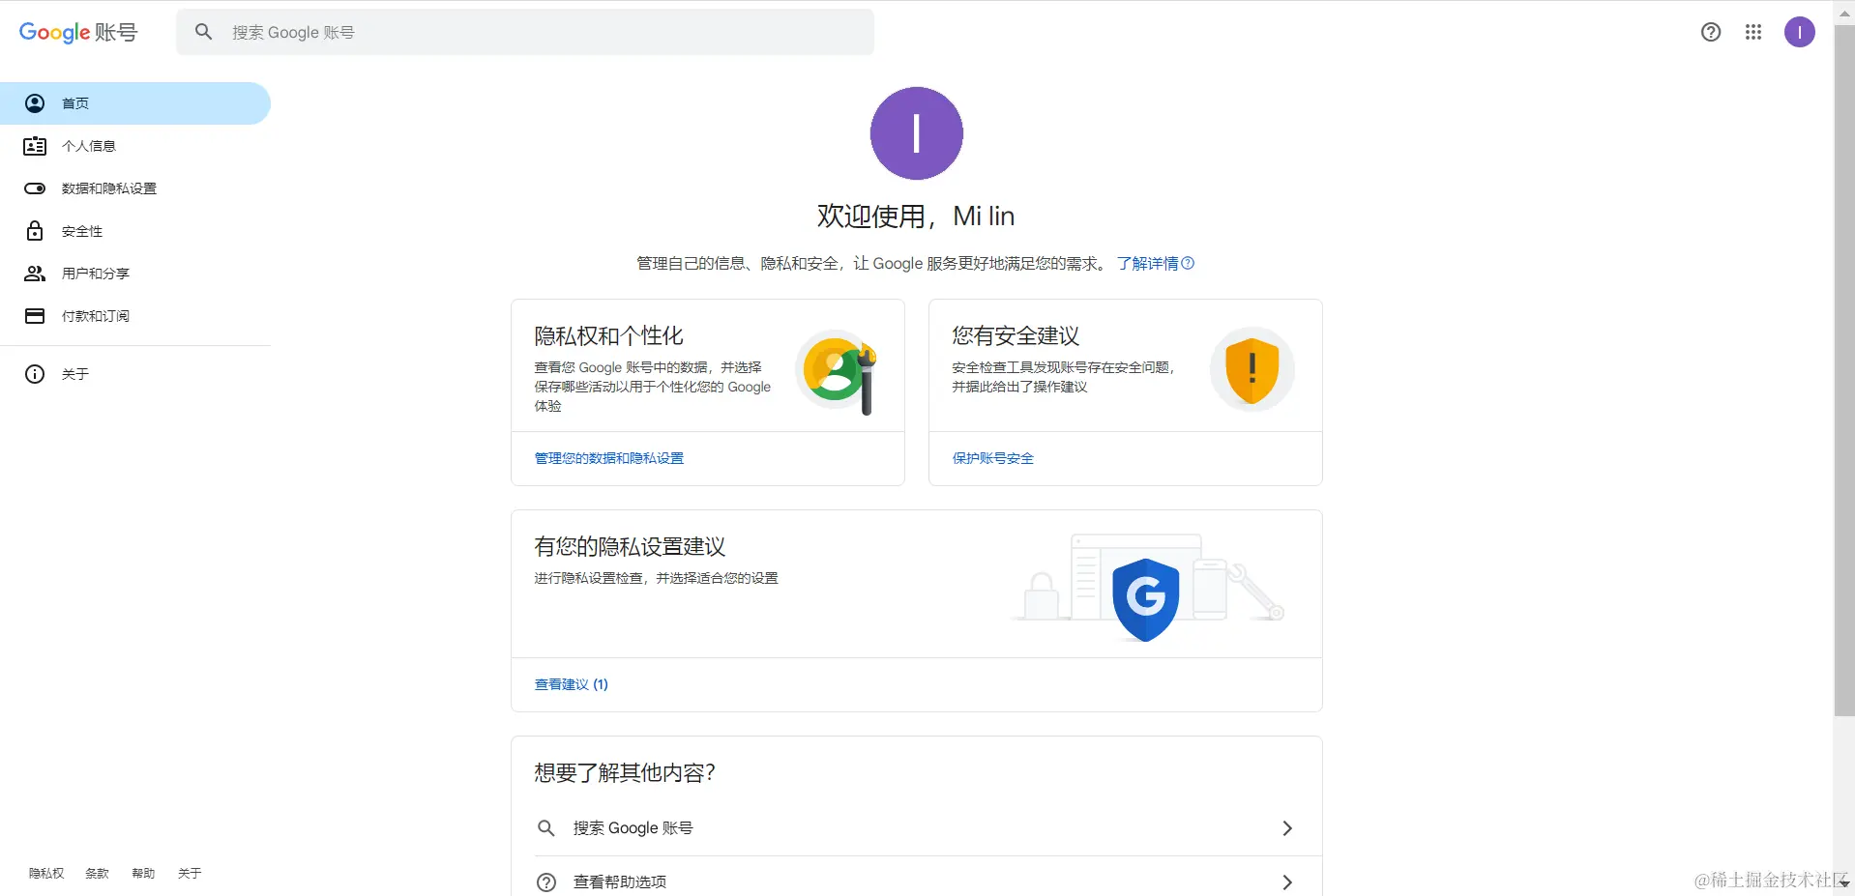Open 付款和订阅 in the sidebar

[135, 316]
